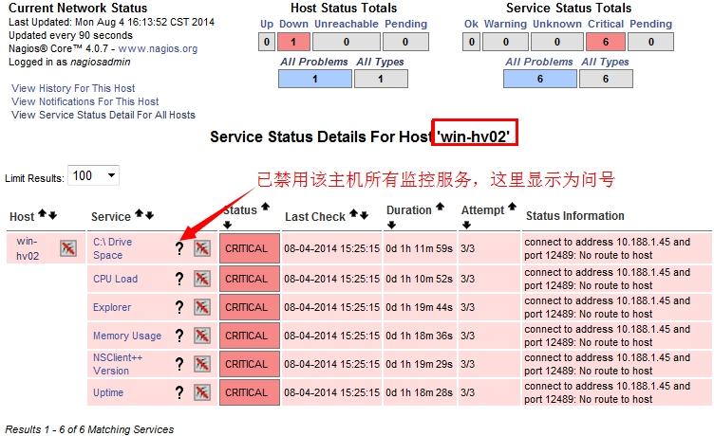Open View Service Status Detail For All Hosts
Image resolution: width=714 pixels, height=436 pixels.
click(x=103, y=115)
